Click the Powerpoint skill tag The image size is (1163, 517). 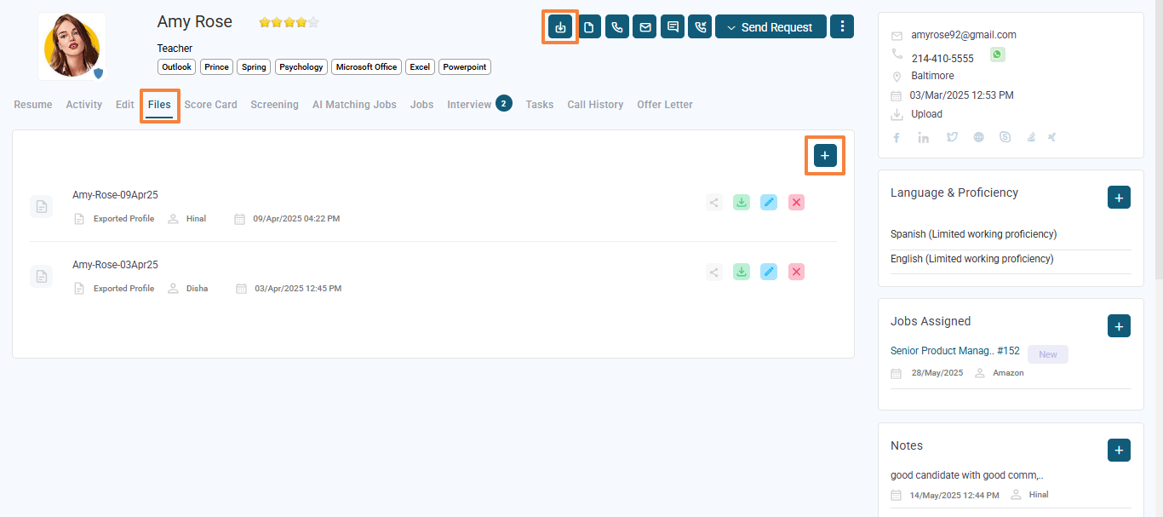click(x=465, y=67)
